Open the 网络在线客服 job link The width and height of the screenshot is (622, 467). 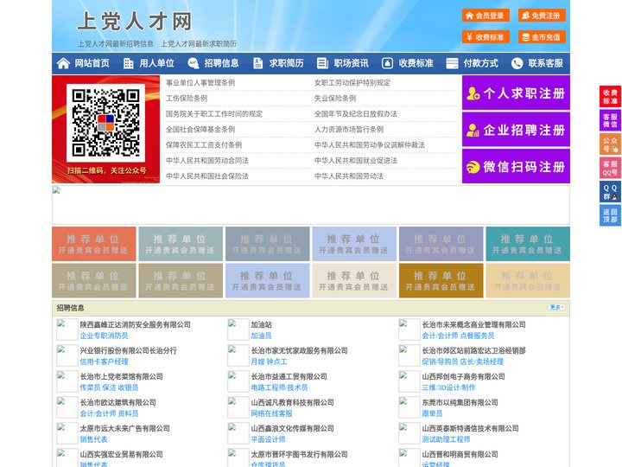tap(271, 413)
